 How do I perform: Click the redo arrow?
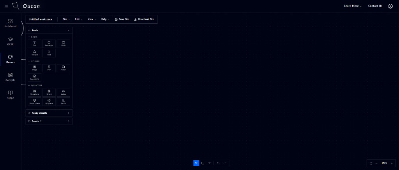(x=224, y=163)
